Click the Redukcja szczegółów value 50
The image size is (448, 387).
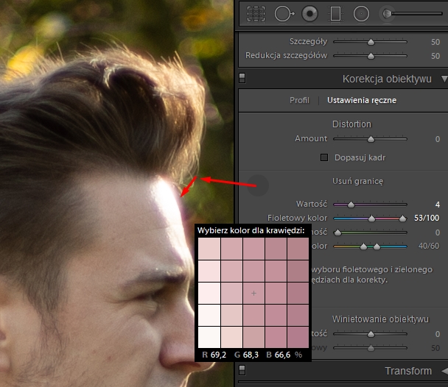point(435,56)
